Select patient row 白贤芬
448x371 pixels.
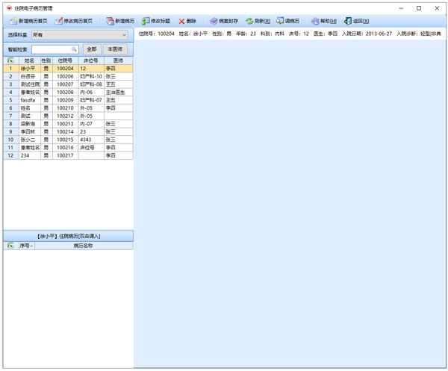coord(30,76)
